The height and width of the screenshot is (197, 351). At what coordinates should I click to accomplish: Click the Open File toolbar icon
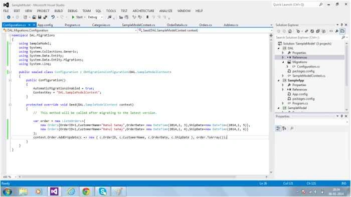click(x=34, y=17)
